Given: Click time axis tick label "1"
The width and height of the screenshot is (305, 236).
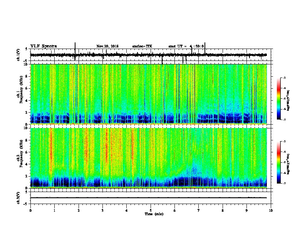Looking at the screenshot, I should point(54,210).
